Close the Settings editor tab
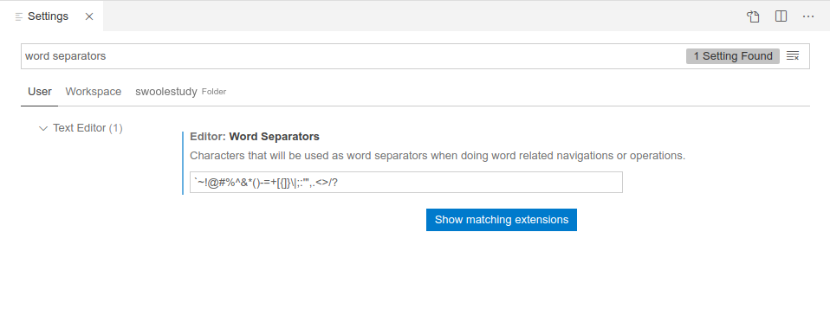 [89, 16]
